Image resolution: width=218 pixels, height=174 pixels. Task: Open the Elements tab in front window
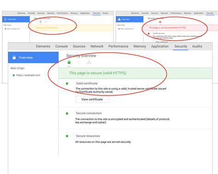click(43, 46)
